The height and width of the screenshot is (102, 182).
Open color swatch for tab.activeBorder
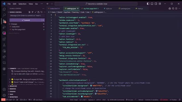pyautogui.click(x=82, y=96)
